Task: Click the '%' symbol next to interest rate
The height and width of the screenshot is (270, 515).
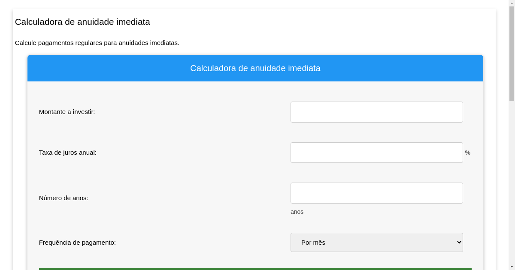Action: [467, 152]
